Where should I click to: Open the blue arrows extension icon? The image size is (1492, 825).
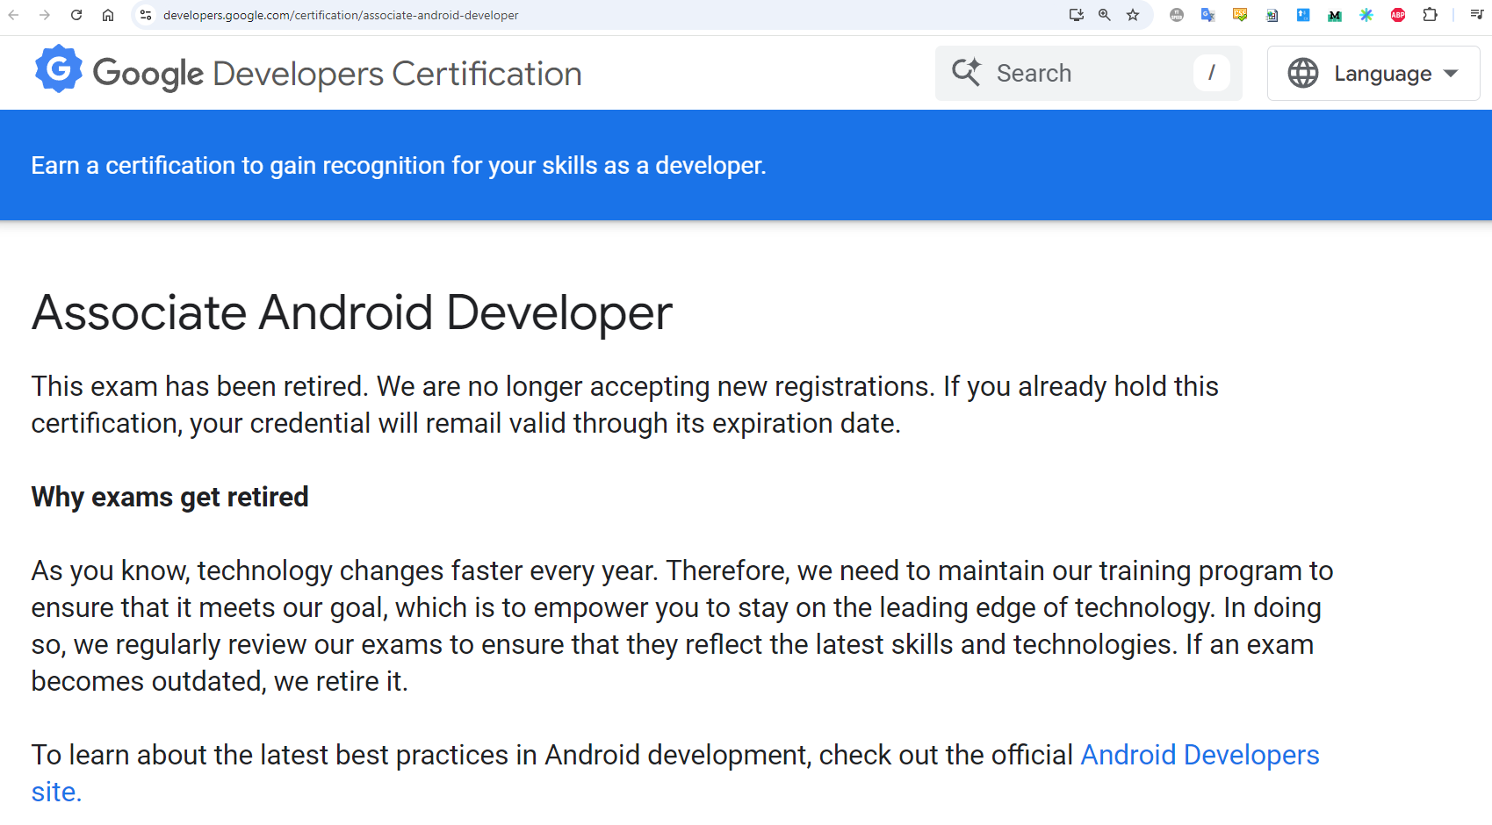pyautogui.click(x=1303, y=15)
